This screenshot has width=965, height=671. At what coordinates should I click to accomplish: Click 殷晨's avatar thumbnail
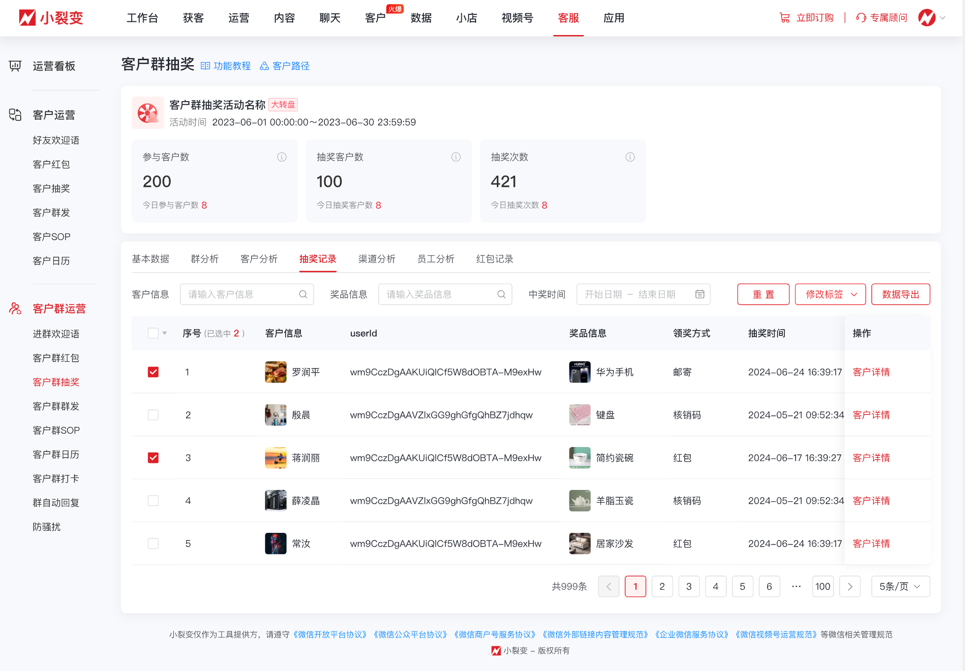click(276, 415)
